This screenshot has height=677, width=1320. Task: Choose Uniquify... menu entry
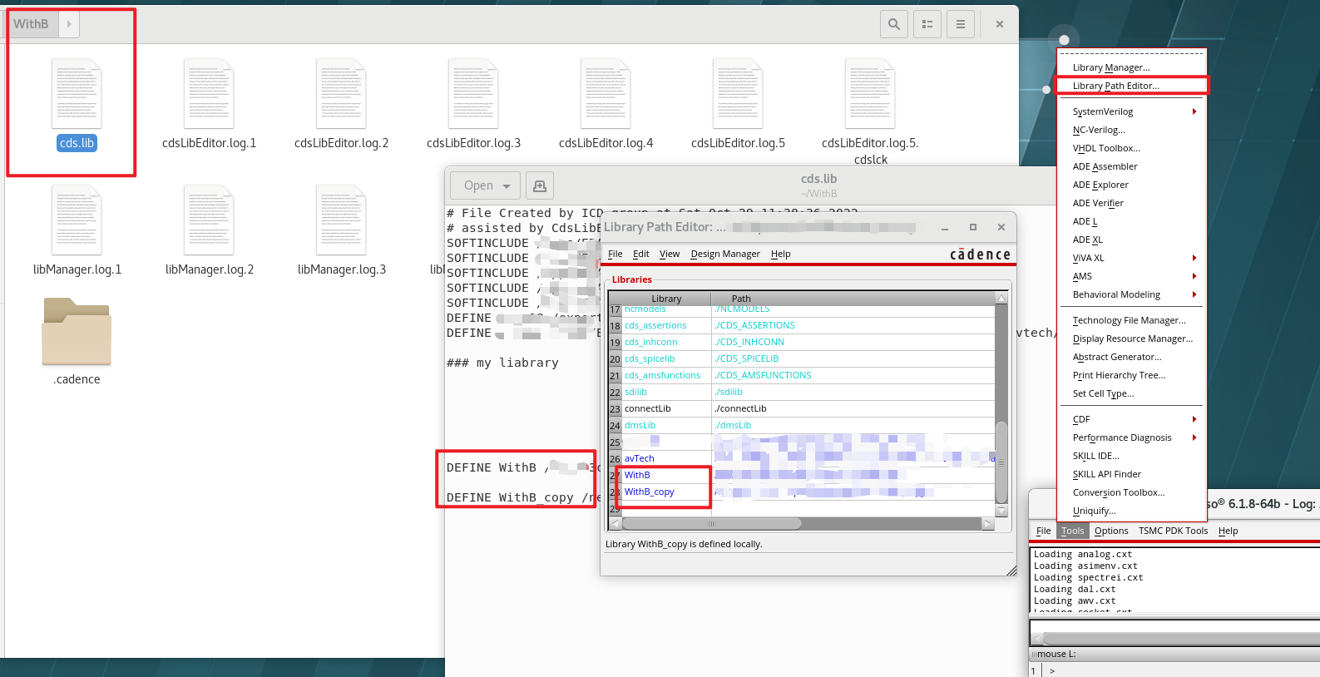[1131, 511]
